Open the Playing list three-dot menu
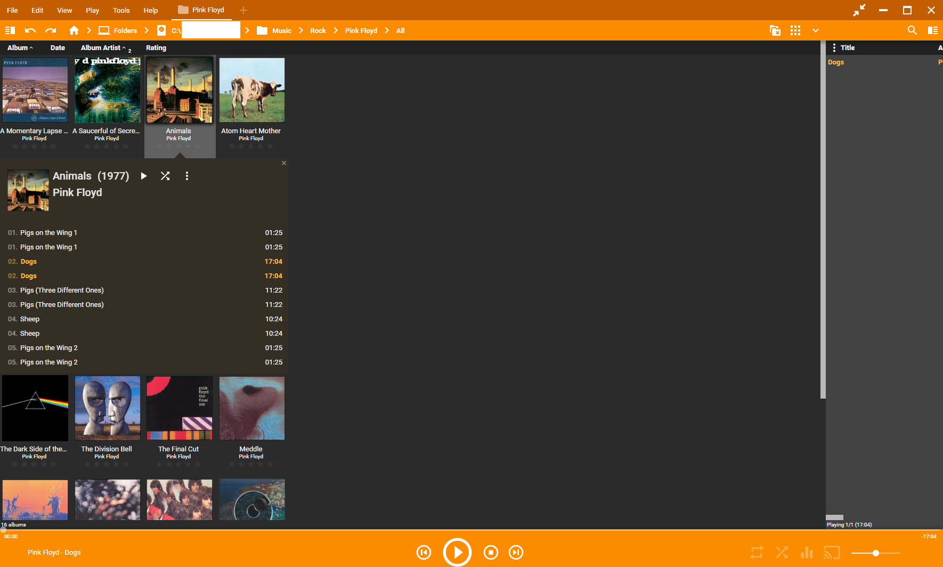943x567 pixels. click(834, 48)
